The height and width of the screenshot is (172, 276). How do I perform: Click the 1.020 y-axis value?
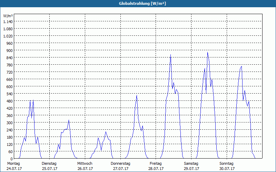pyautogui.click(x=8, y=36)
